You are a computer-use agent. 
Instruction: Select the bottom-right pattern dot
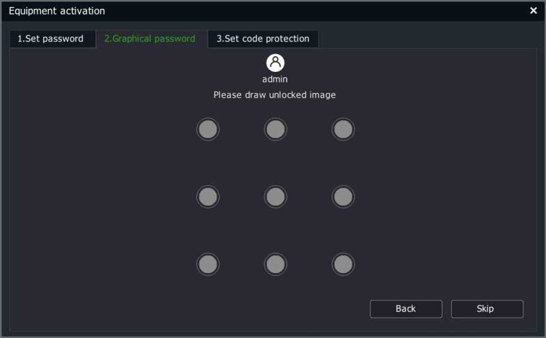[343, 264]
